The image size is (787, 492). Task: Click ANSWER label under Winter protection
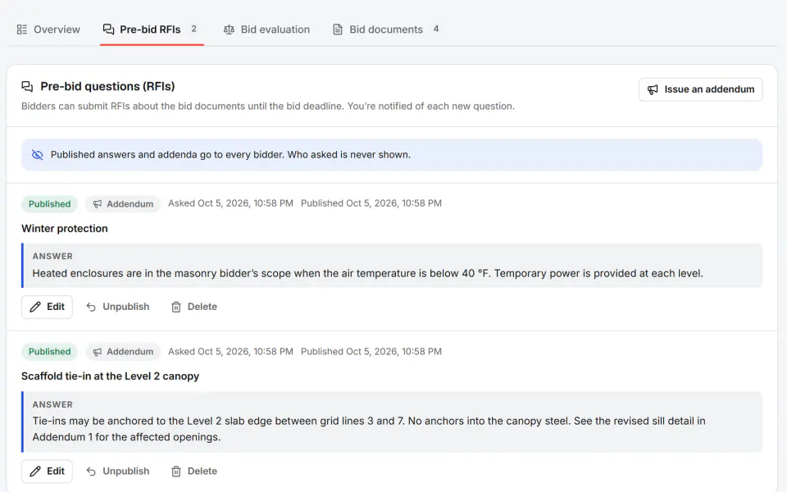(52, 256)
